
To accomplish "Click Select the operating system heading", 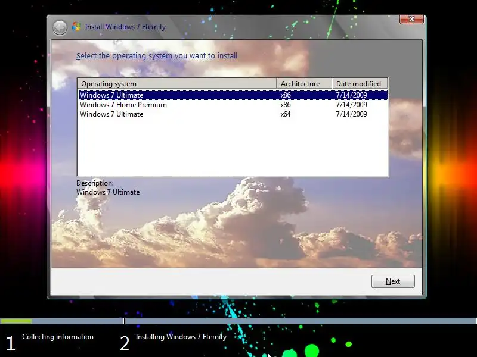I will pyautogui.click(x=157, y=56).
